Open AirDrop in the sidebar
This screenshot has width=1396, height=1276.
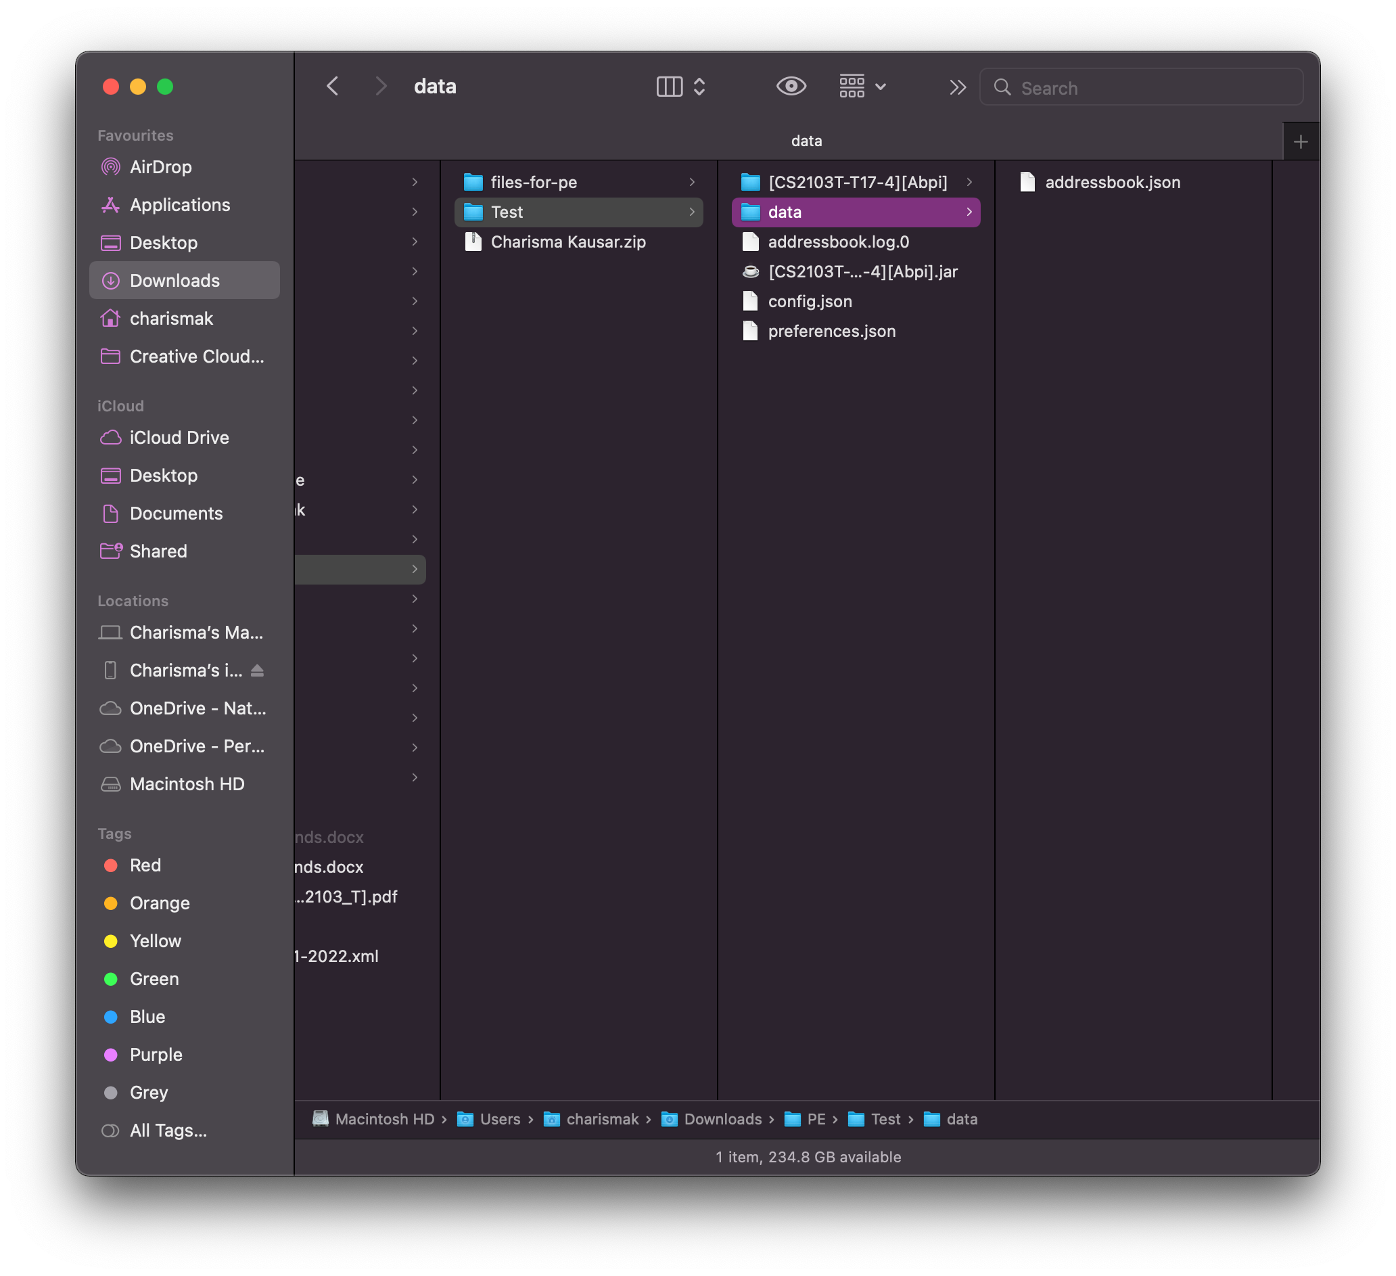tap(160, 167)
